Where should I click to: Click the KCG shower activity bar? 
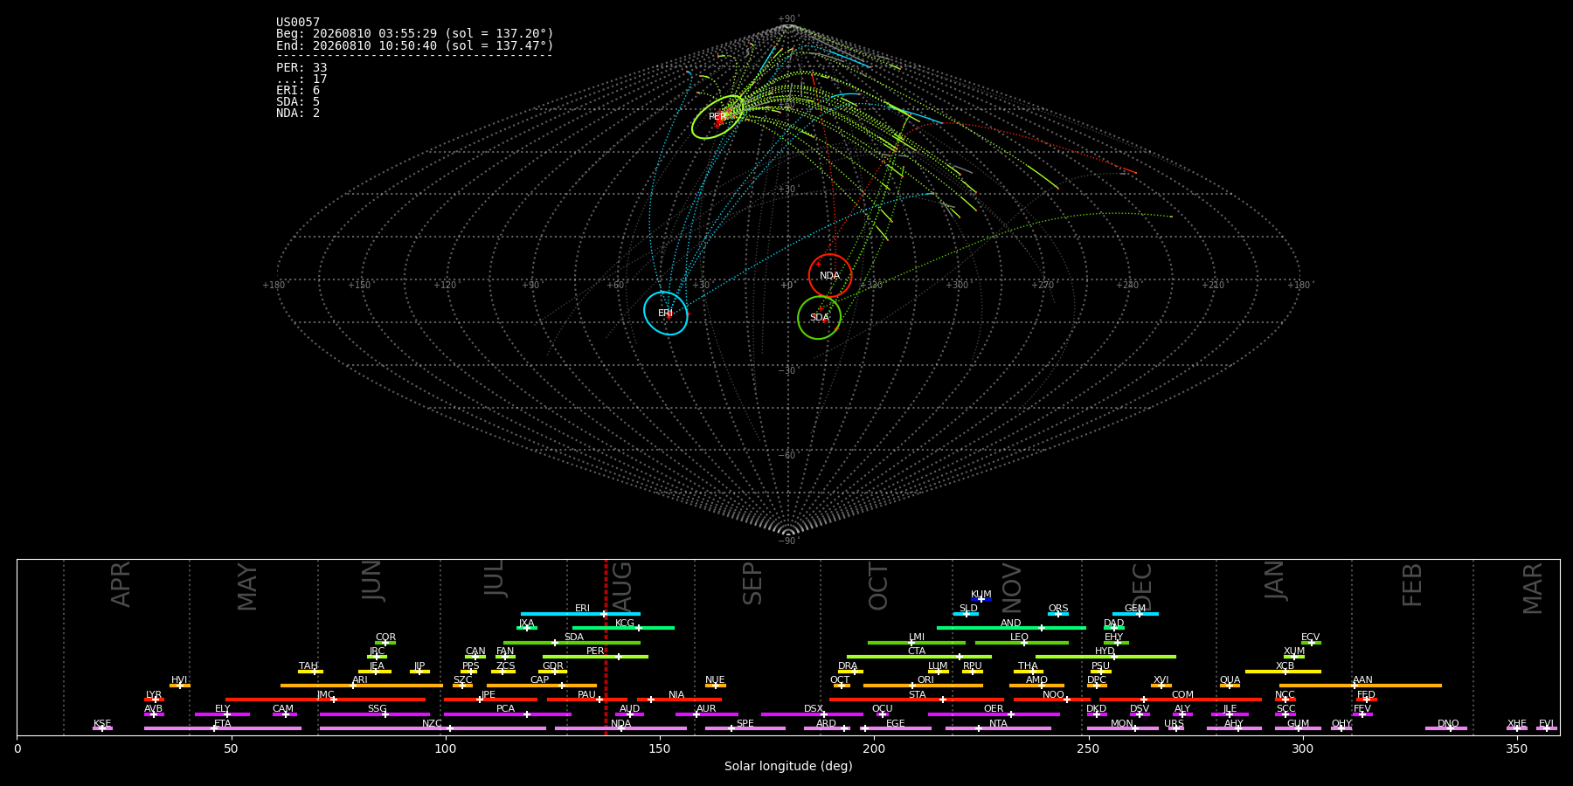click(623, 628)
